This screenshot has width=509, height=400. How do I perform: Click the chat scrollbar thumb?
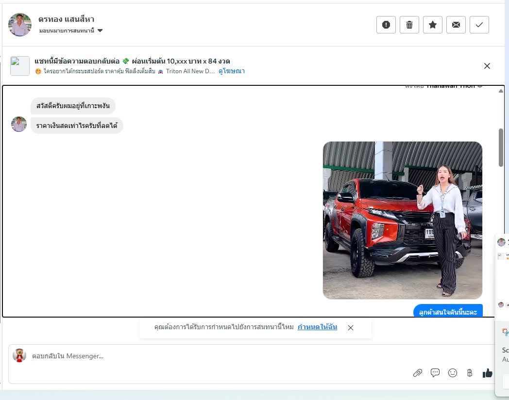[x=501, y=147]
